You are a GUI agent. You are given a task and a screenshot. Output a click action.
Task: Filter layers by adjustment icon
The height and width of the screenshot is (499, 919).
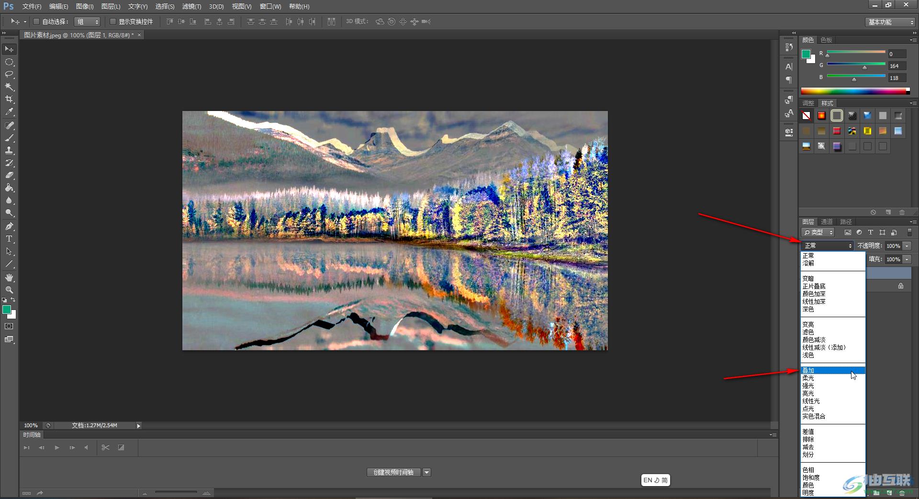click(859, 233)
